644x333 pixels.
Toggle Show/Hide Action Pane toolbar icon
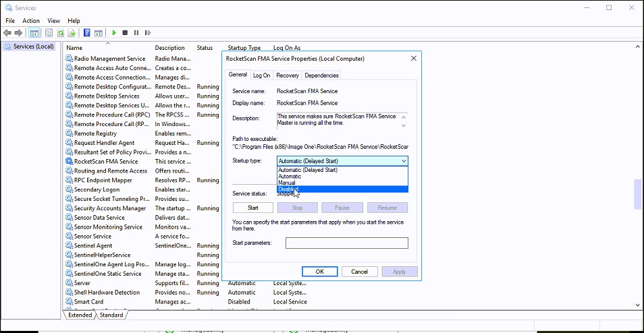tap(98, 33)
